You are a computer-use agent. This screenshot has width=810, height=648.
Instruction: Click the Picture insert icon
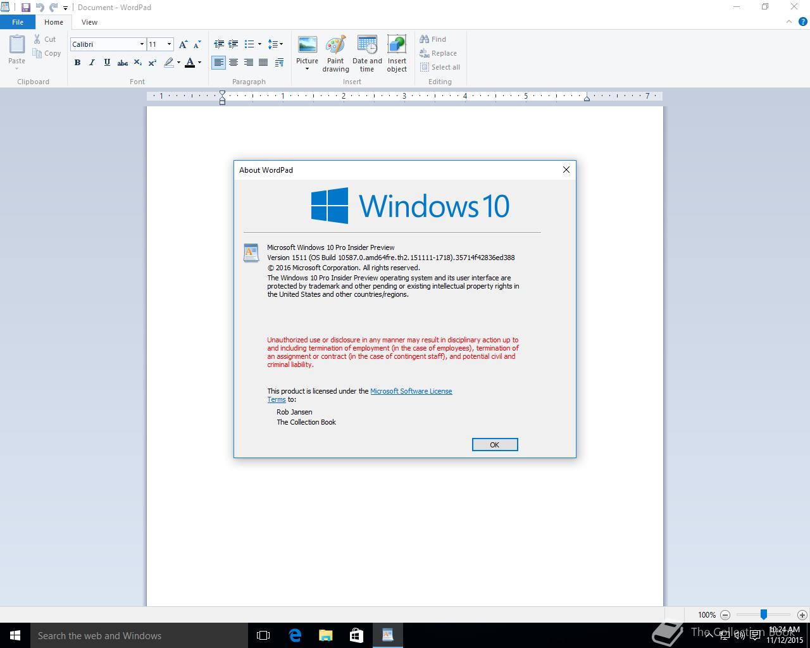308,45
